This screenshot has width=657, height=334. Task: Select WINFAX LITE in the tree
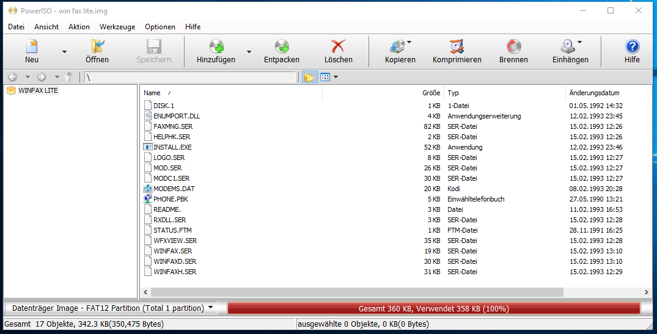(x=38, y=90)
